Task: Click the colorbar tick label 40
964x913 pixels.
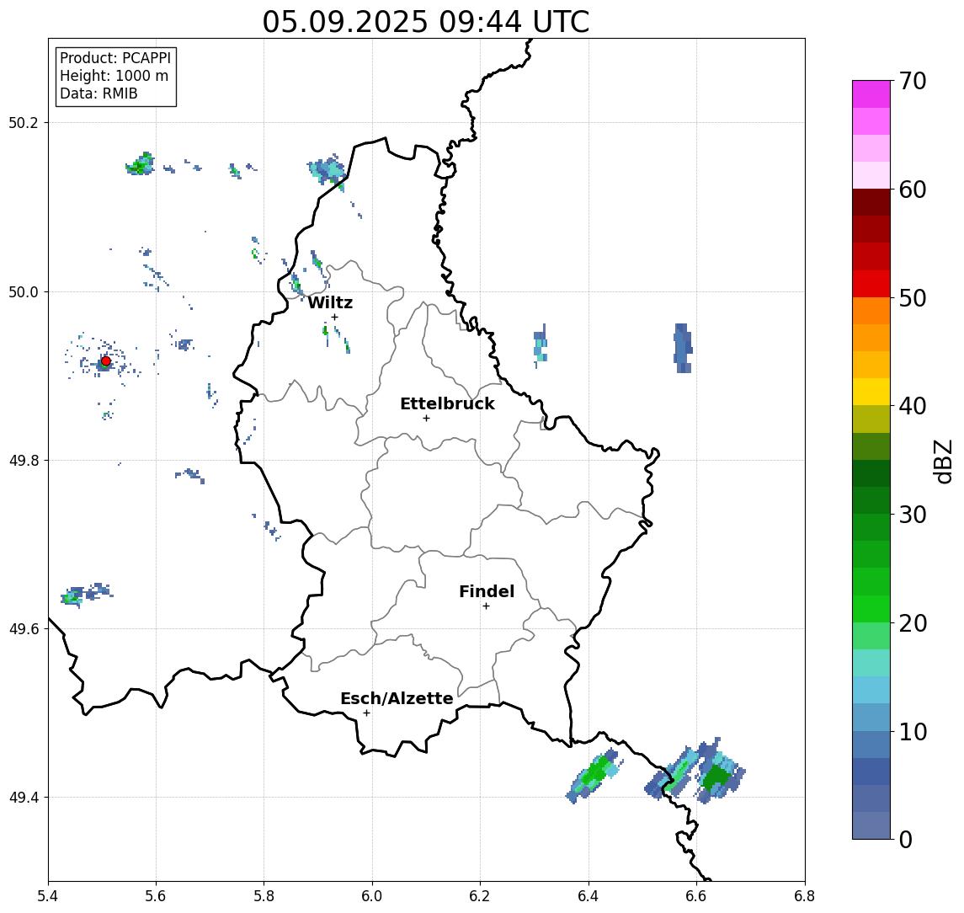Action: (913, 406)
